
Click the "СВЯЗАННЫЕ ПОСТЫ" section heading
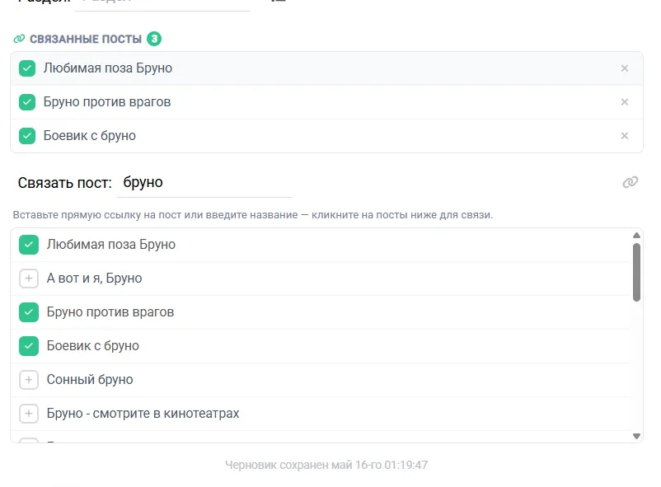tap(86, 39)
